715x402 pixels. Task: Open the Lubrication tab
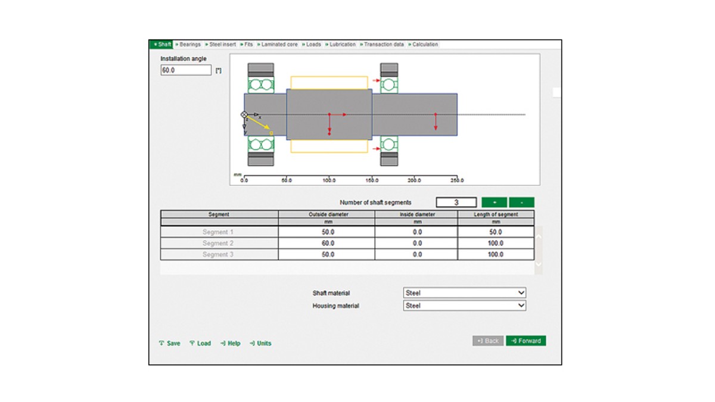point(341,45)
